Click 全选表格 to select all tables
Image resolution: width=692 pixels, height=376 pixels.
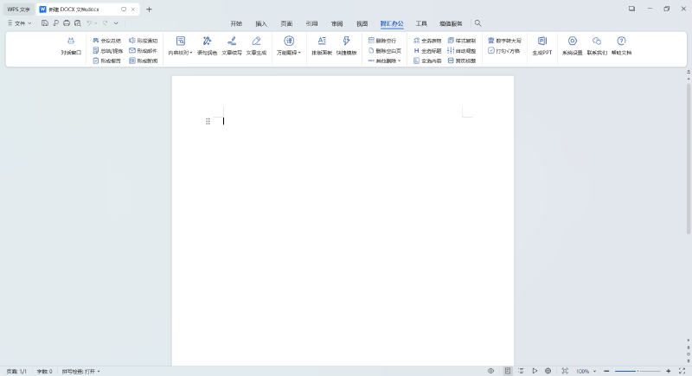click(x=427, y=41)
